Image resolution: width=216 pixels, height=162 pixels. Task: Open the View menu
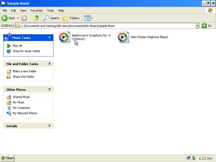tap(23, 11)
